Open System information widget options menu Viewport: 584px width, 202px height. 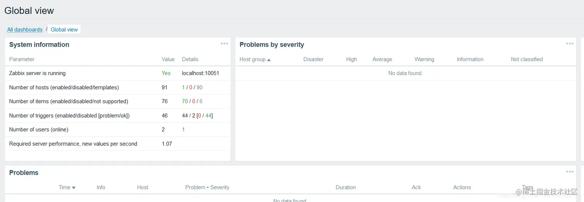click(x=224, y=44)
